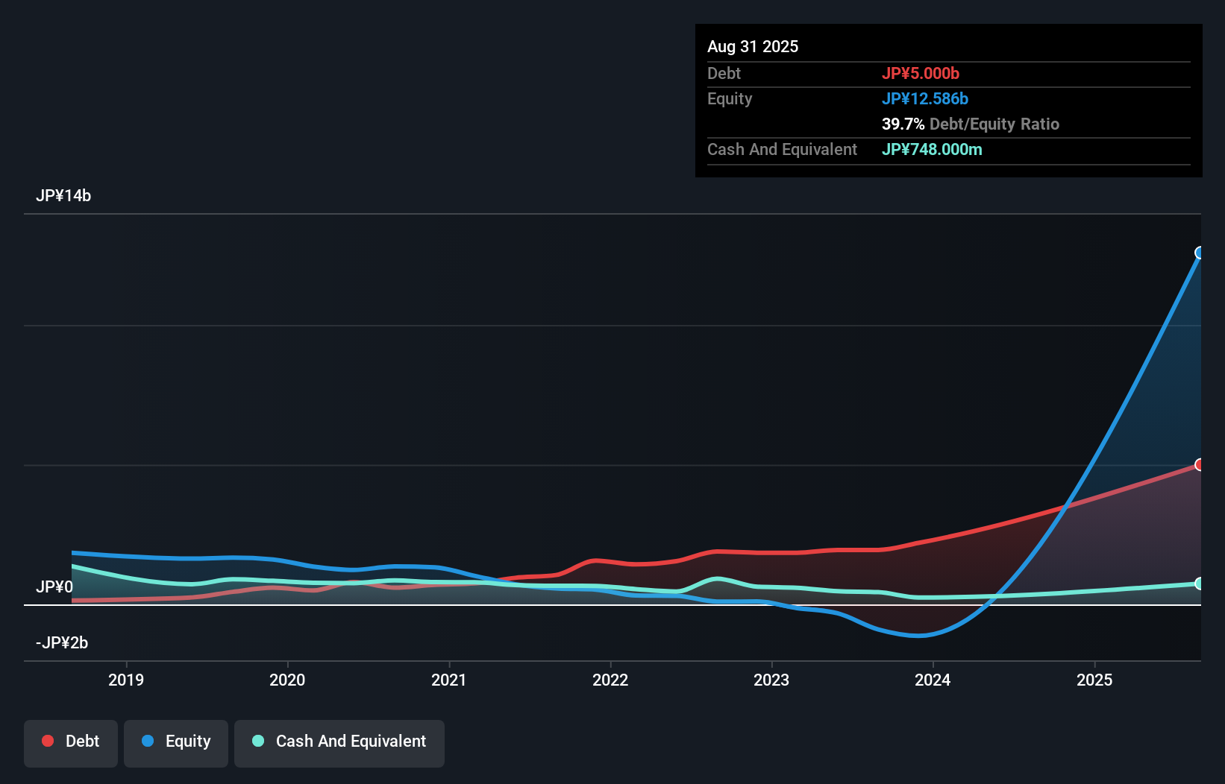Click the Aug 31 2025 tooltip date

pos(753,47)
